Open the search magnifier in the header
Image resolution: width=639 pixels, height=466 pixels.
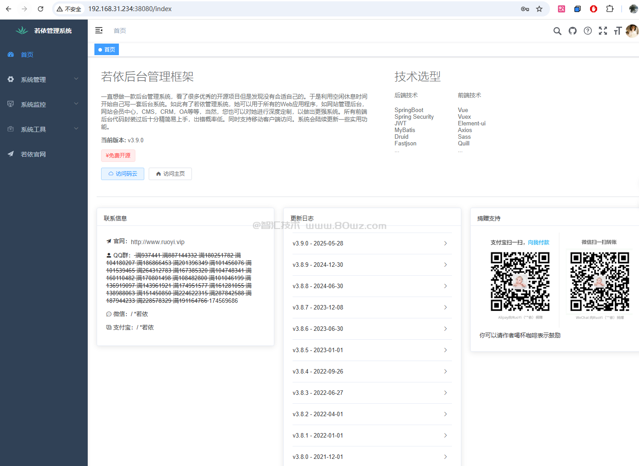557,31
